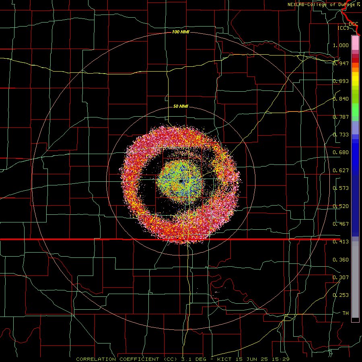Viewport: 362px width, 362px height.
Task: Click the 0.947 legend value
Action: 341,63
